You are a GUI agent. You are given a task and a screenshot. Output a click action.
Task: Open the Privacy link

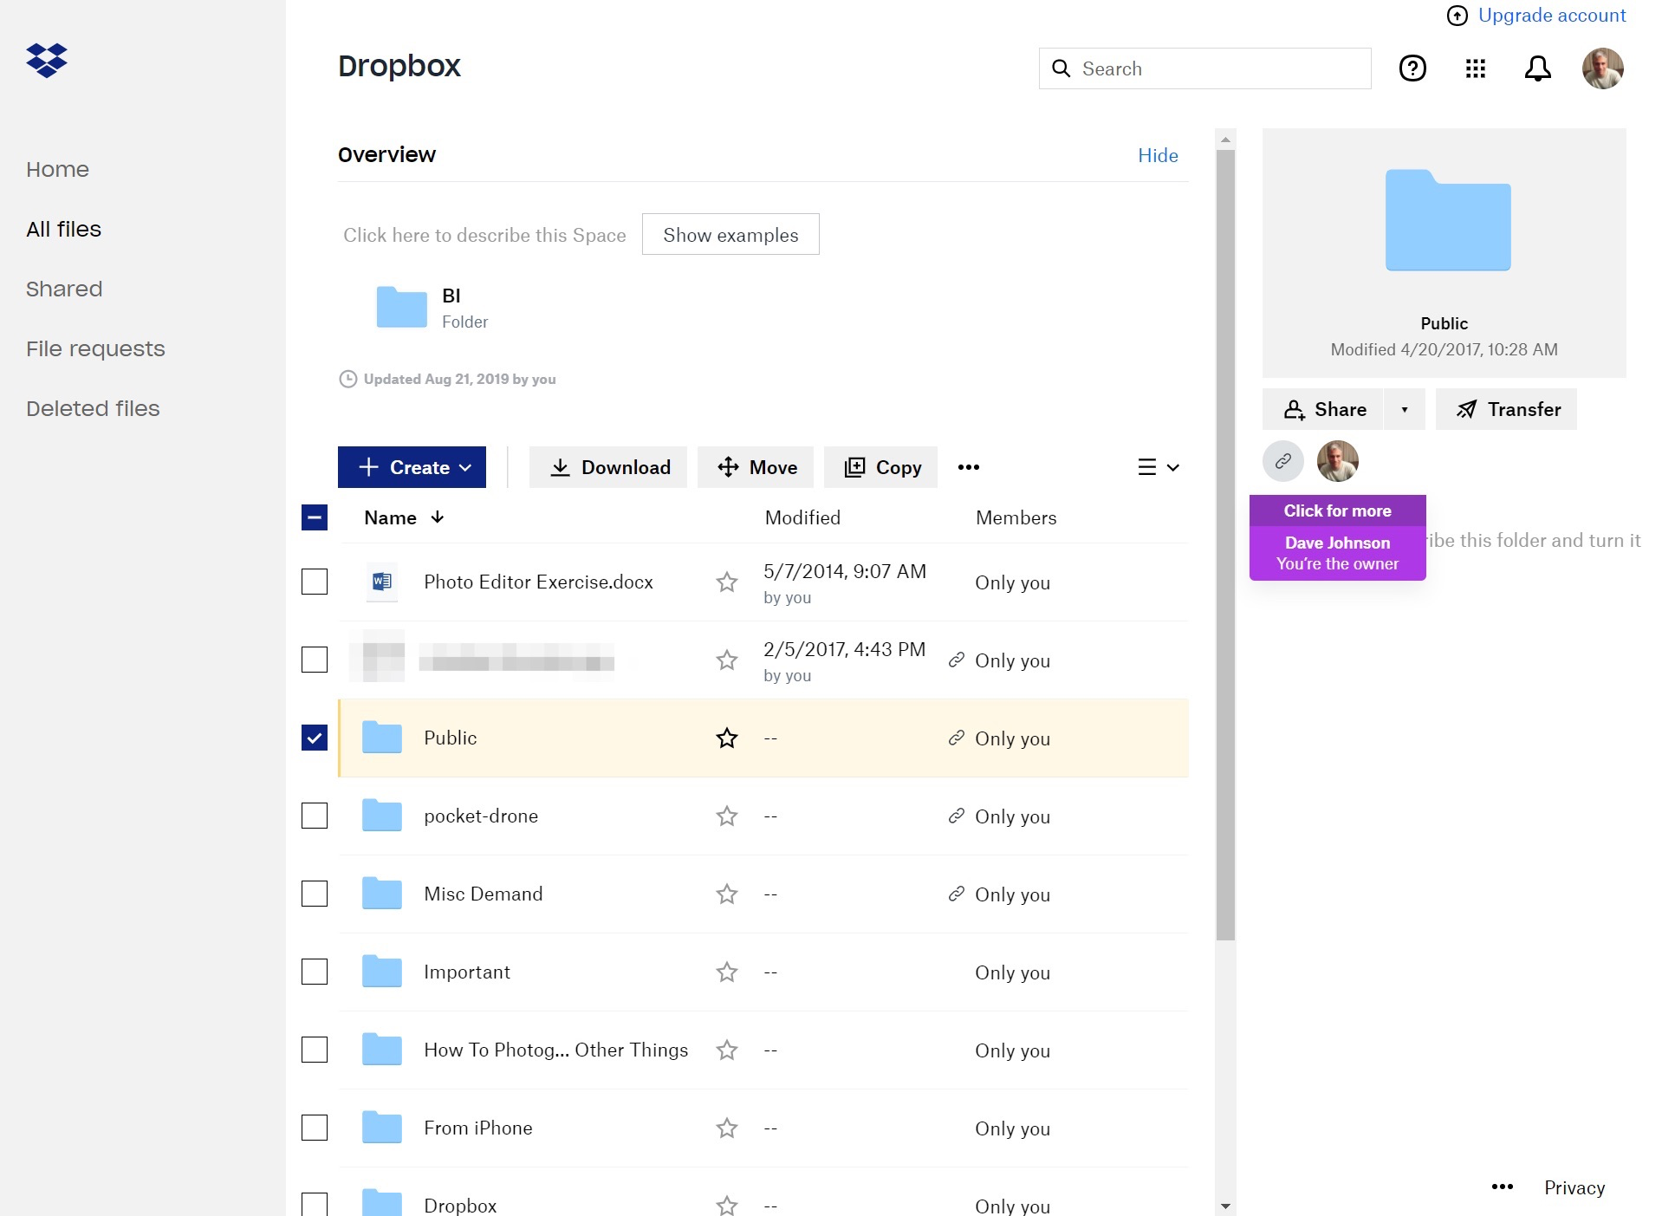point(1574,1187)
